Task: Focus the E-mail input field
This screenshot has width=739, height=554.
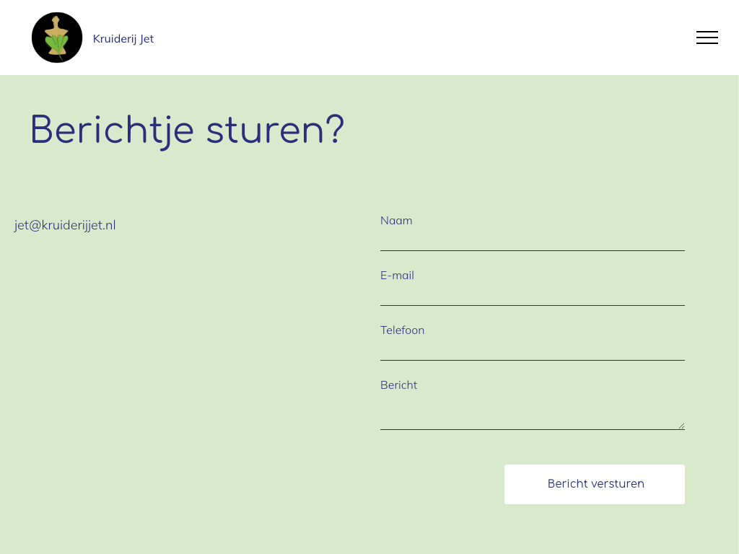Action: coord(532,295)
